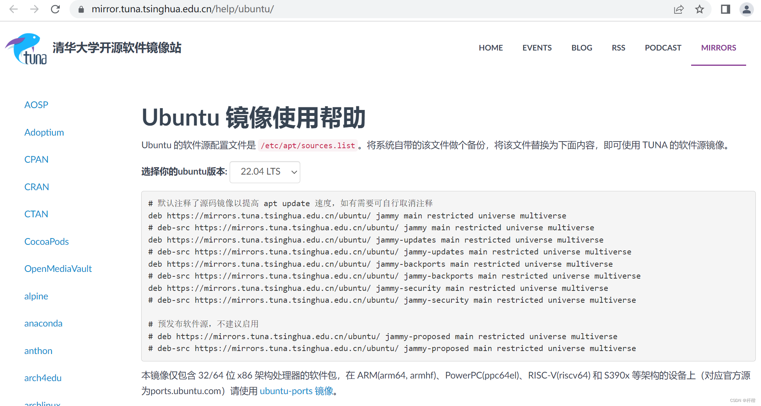
Task: Click the browser back arrow
Action: coord(13,9)
